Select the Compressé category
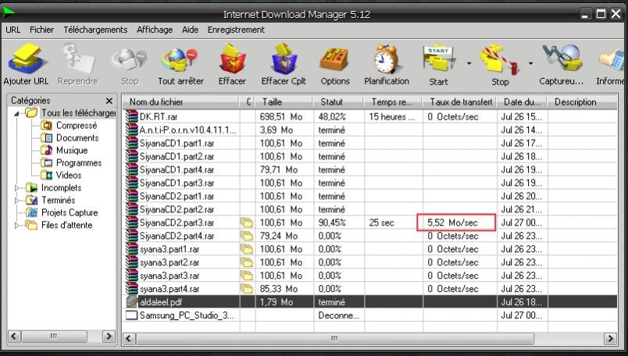The height and width of the screenshot is (356, 628). [x=77, y=126]
